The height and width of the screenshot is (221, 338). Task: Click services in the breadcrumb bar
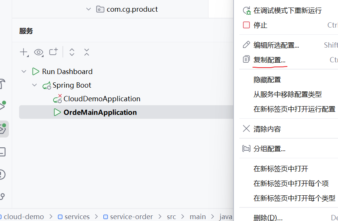point(77,216)
